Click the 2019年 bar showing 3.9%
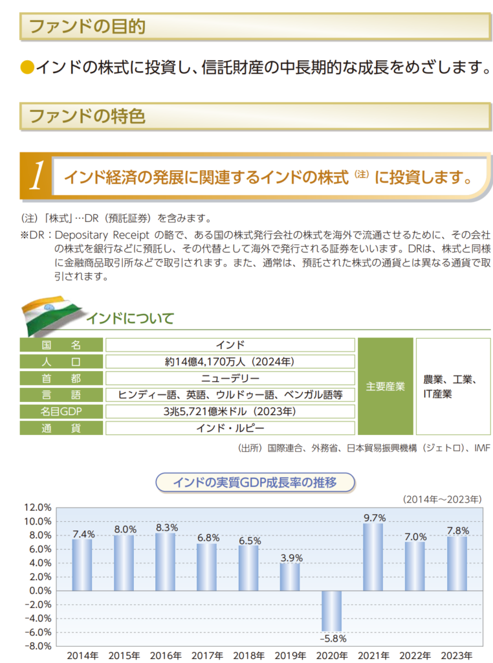The image size is (493, 663). point(290,576)
